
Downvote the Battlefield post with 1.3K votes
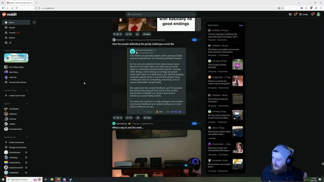click(121, 118)
